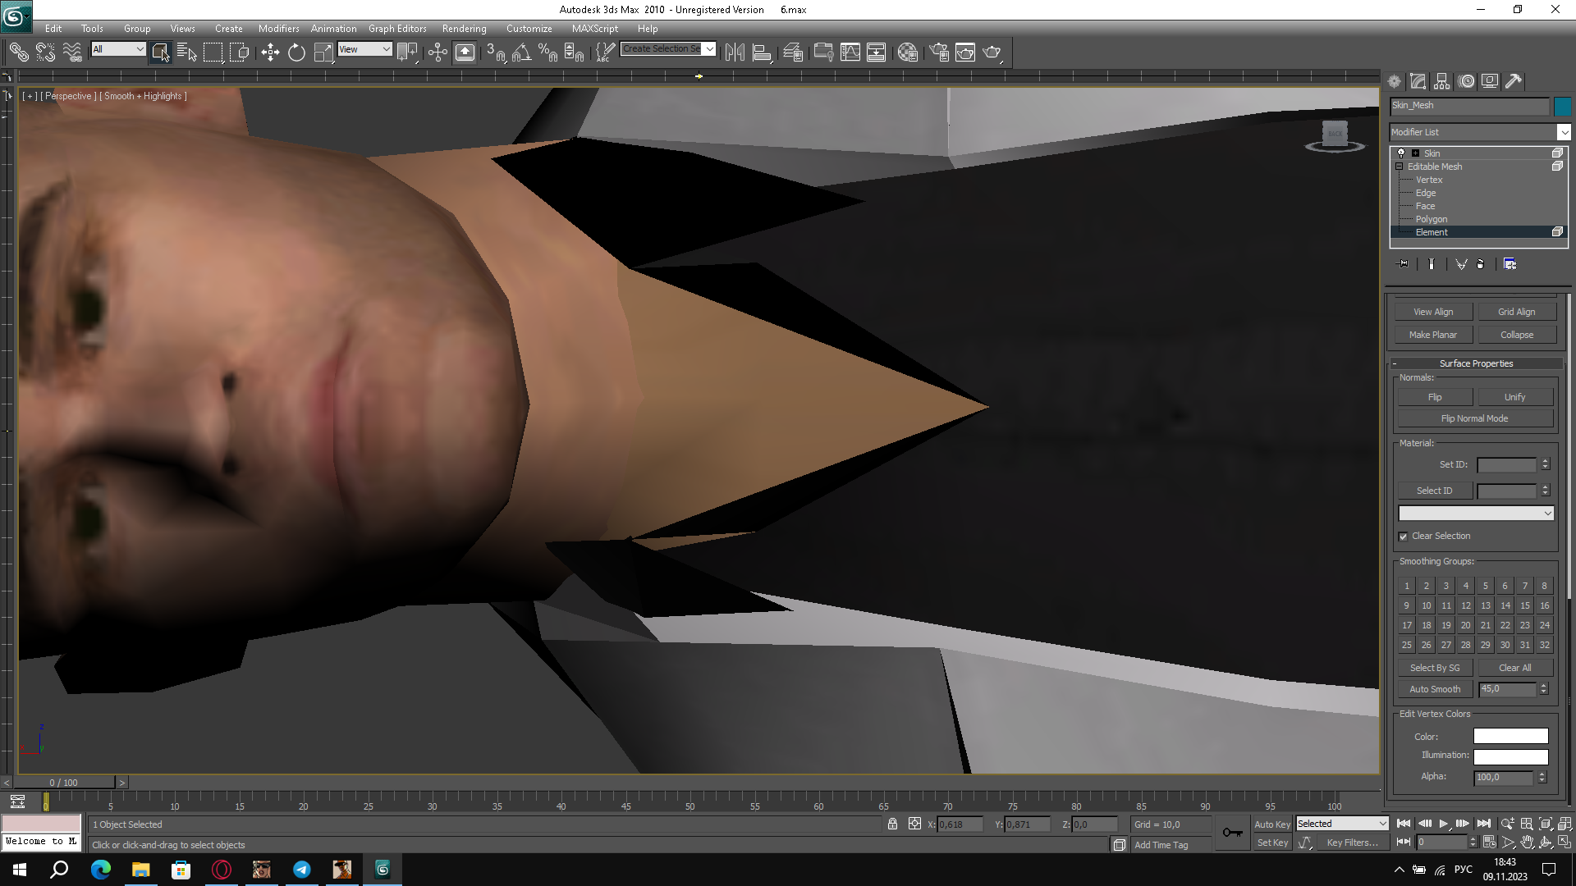Switch to the Hierarchy command panel tab
Viewport: 1576px width, 886px height.
pyautogui.click(x=1442, y=81)
